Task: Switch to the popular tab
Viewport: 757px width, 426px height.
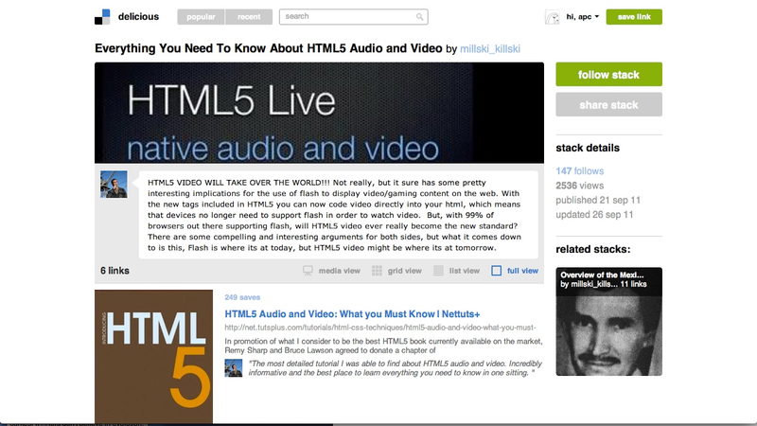Action: pos(201,17)
